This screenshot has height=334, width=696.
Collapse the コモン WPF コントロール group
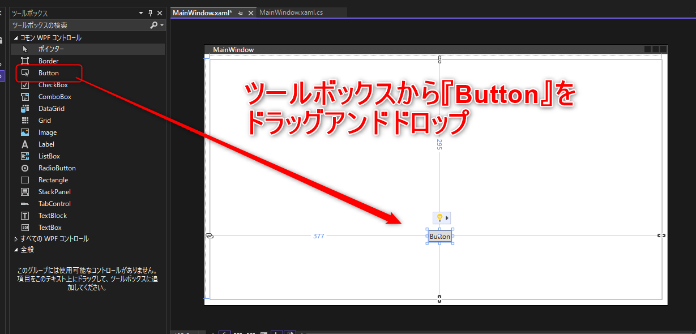pyautogui.click(x=16, y=37)
